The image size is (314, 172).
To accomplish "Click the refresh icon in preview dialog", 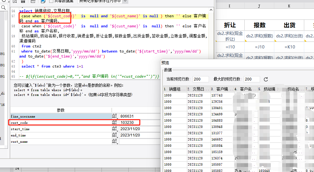I will pyautogui.click(x=266, y=79).
